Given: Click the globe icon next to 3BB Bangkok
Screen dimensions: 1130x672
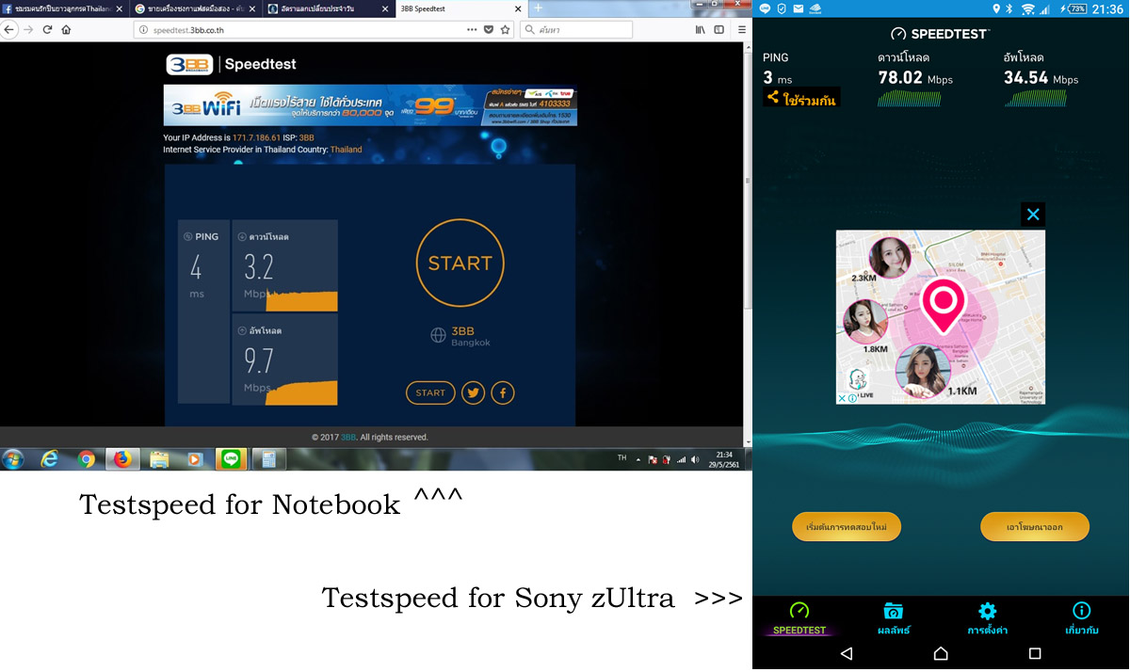Looking at the screenshot, I should pos(438,335).
